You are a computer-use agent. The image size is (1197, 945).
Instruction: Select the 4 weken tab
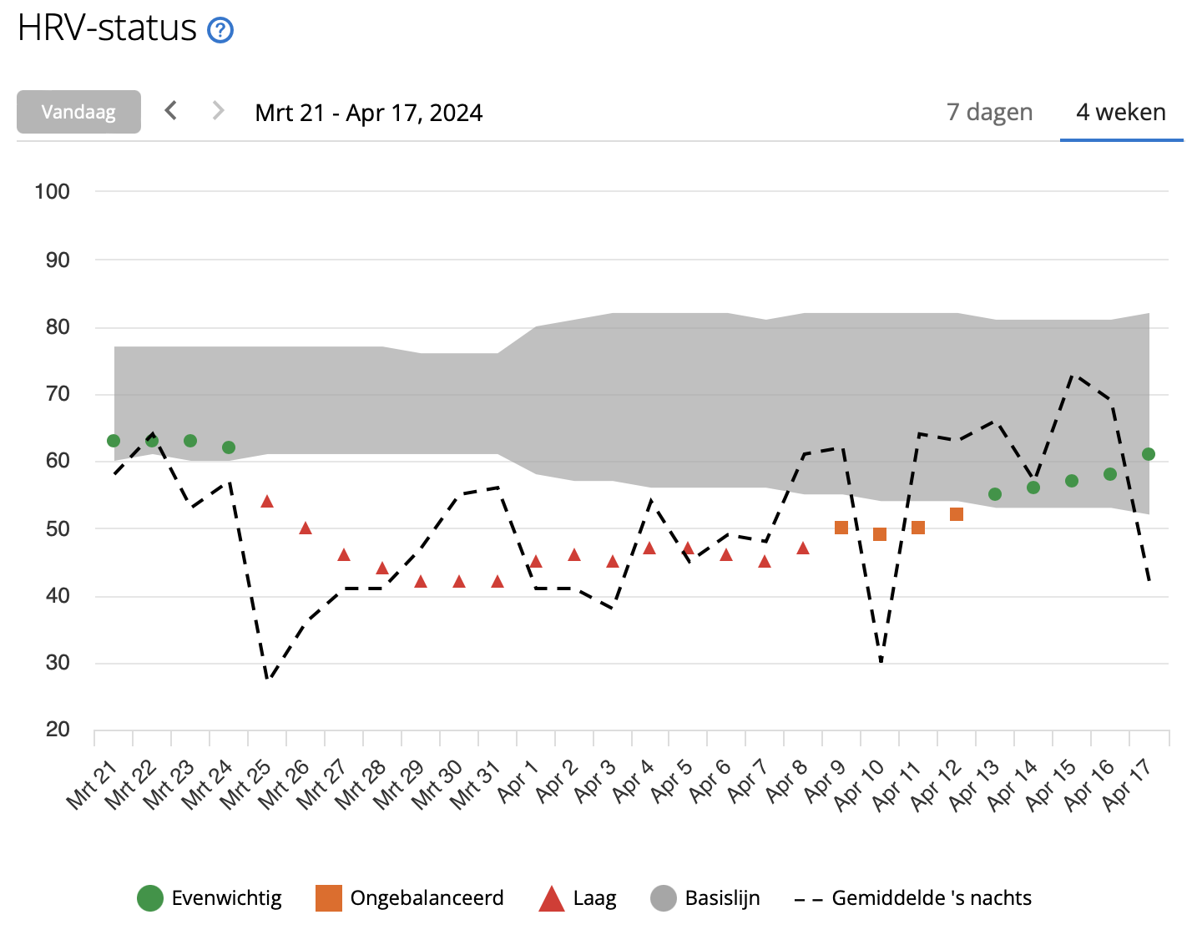point(1120,113)
